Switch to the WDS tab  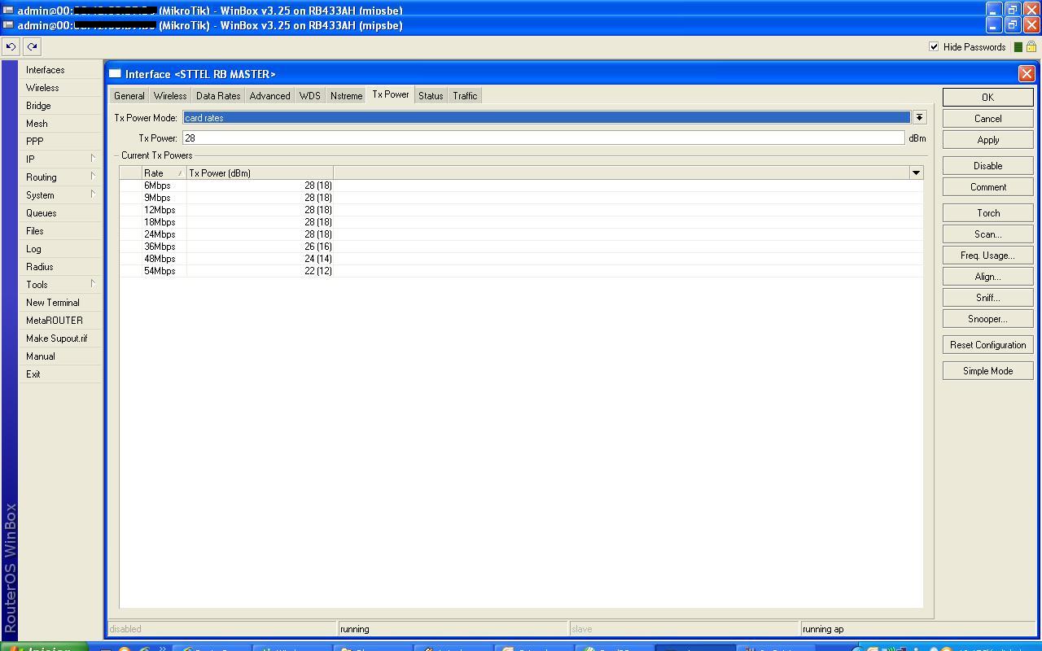309,95
